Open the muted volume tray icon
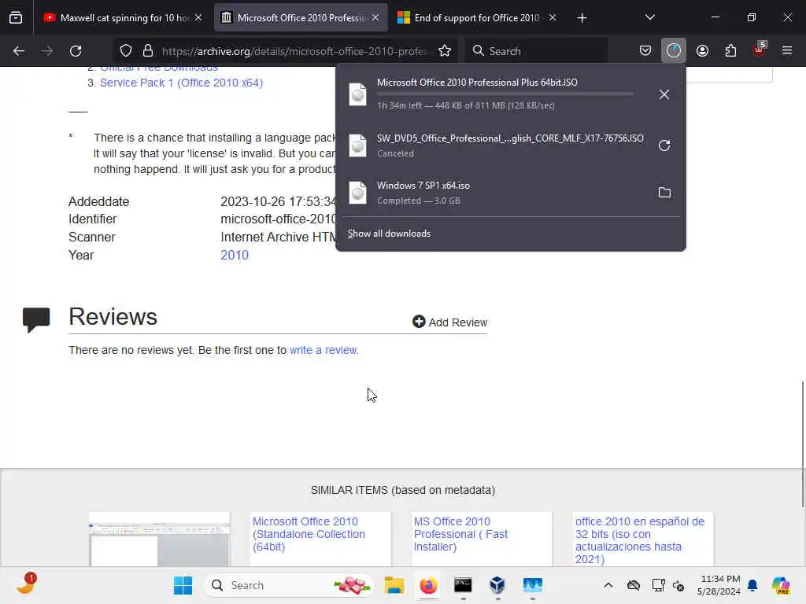 pyautogui.click(x=678, y=585)
